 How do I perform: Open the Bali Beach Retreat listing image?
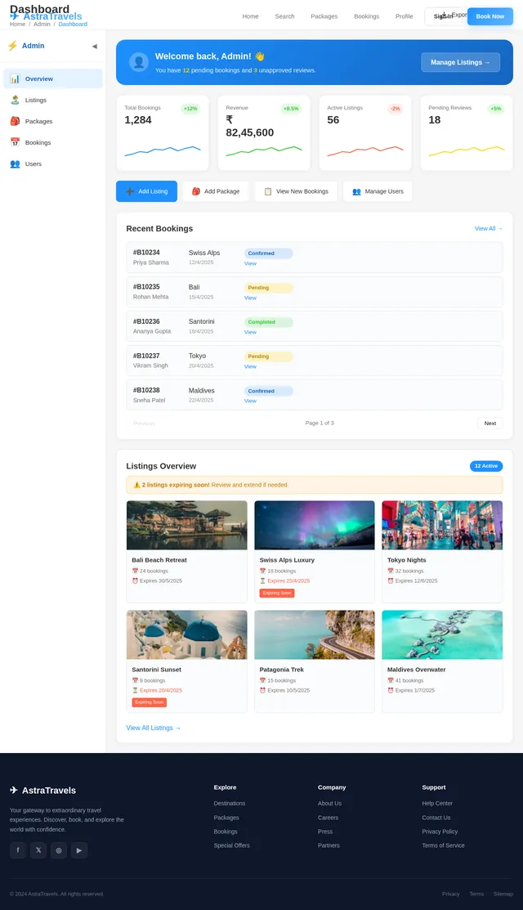coord(186,525)
